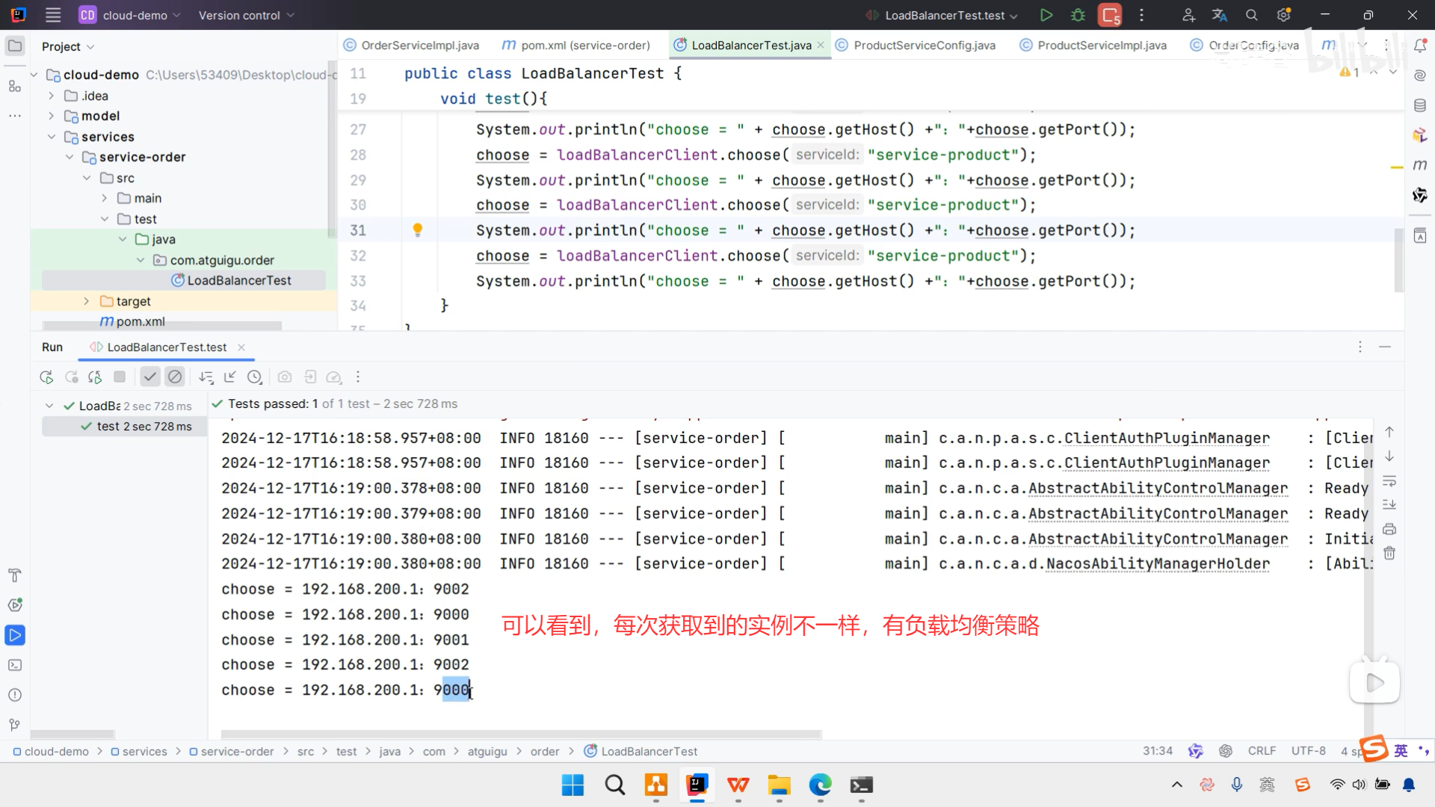Open the Version control dropdown
The height and width of the screenshot is (807, 1435).
[246, 15]
